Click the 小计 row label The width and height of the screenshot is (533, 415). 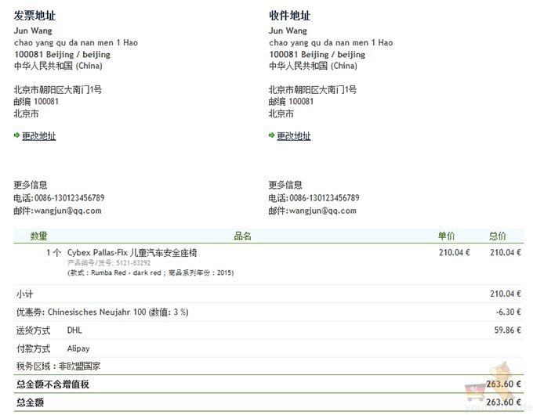click(25, 294)
